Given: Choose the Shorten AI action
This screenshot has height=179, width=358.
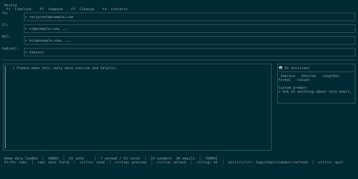Looking at the screenshot, I should (x=309, y=76).
